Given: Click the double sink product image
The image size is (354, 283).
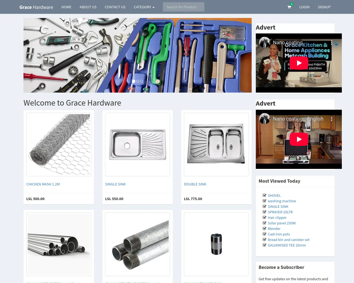Looking at the screenshot, I should click(x=216, y=145).
